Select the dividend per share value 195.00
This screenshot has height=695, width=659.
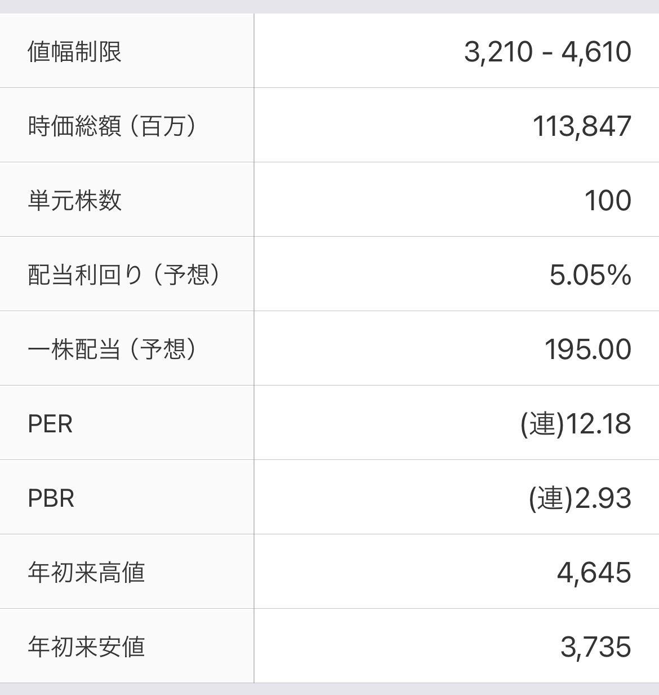(588, 349)
